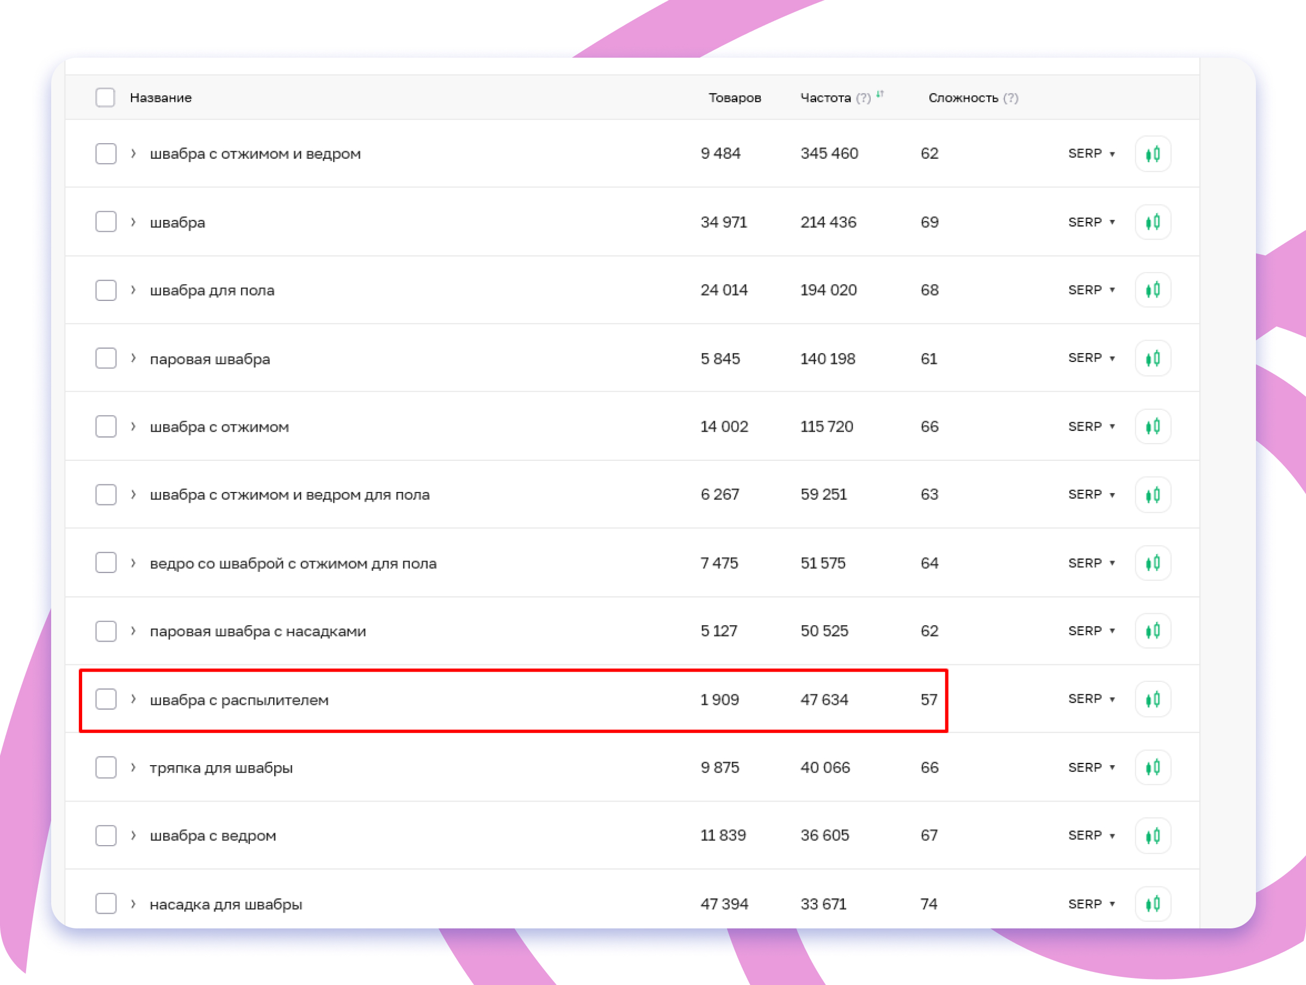Image resolution: width=1306 pixels, height=985 pixels.
Task: Click the Частота help question mark
Action: [x=863, y=98]
